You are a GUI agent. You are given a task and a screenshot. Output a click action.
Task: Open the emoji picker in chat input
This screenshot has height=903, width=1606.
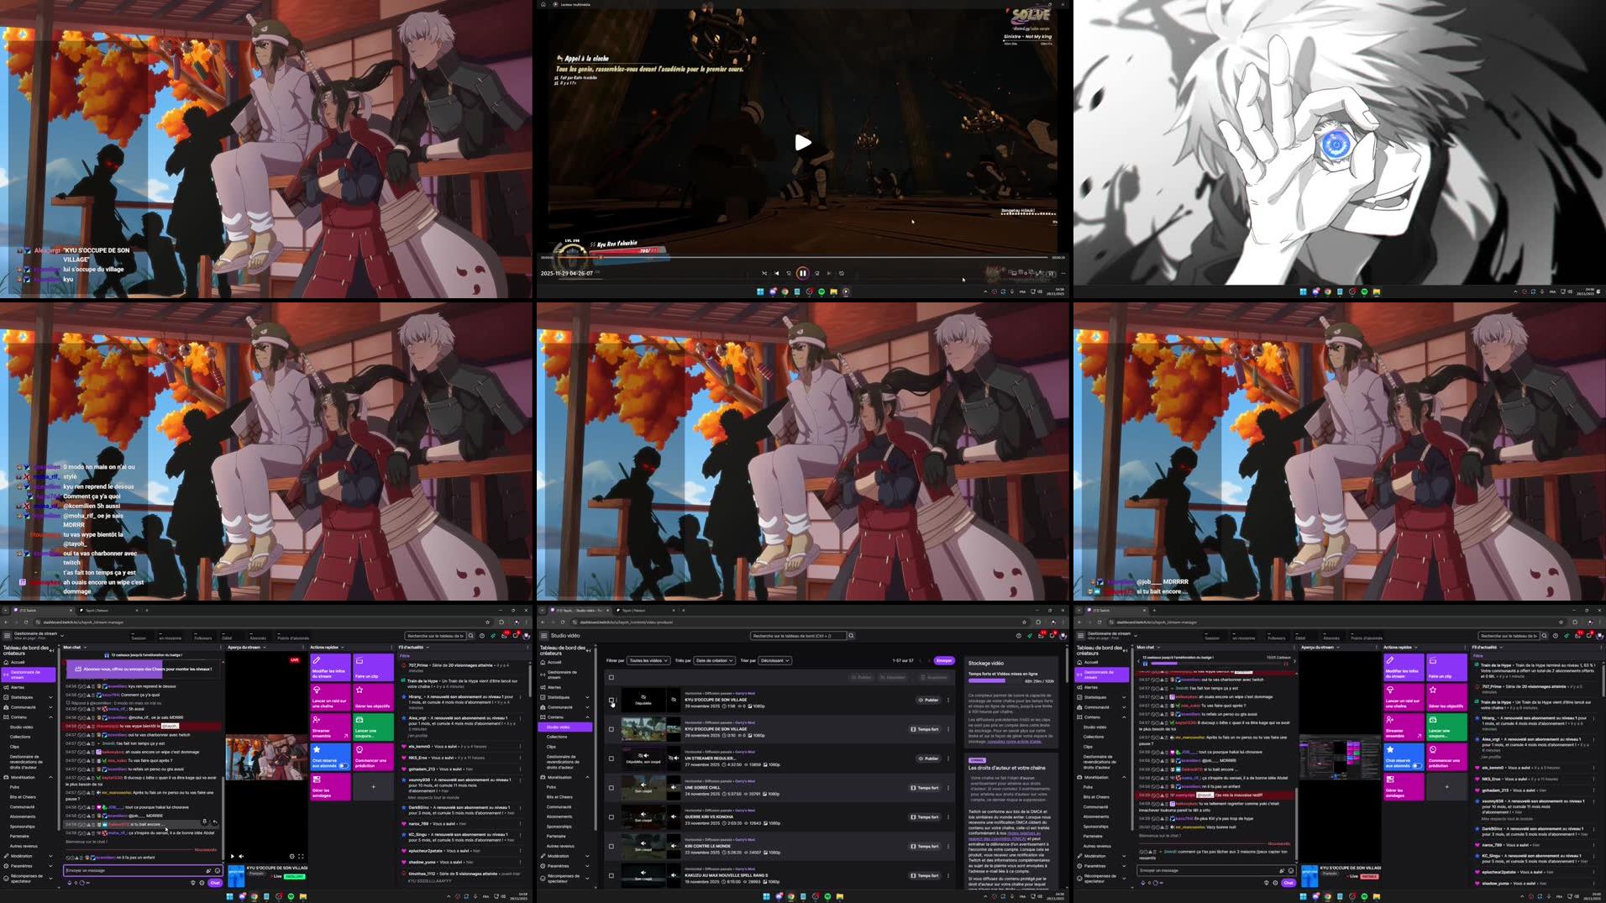(218, 870)
